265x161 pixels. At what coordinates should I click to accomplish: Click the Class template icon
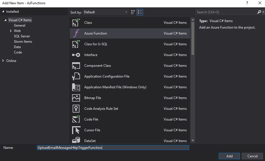coord(76,23)
